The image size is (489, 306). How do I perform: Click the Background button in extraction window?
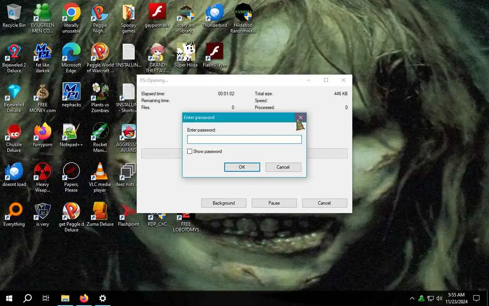(x=224, y=203)
